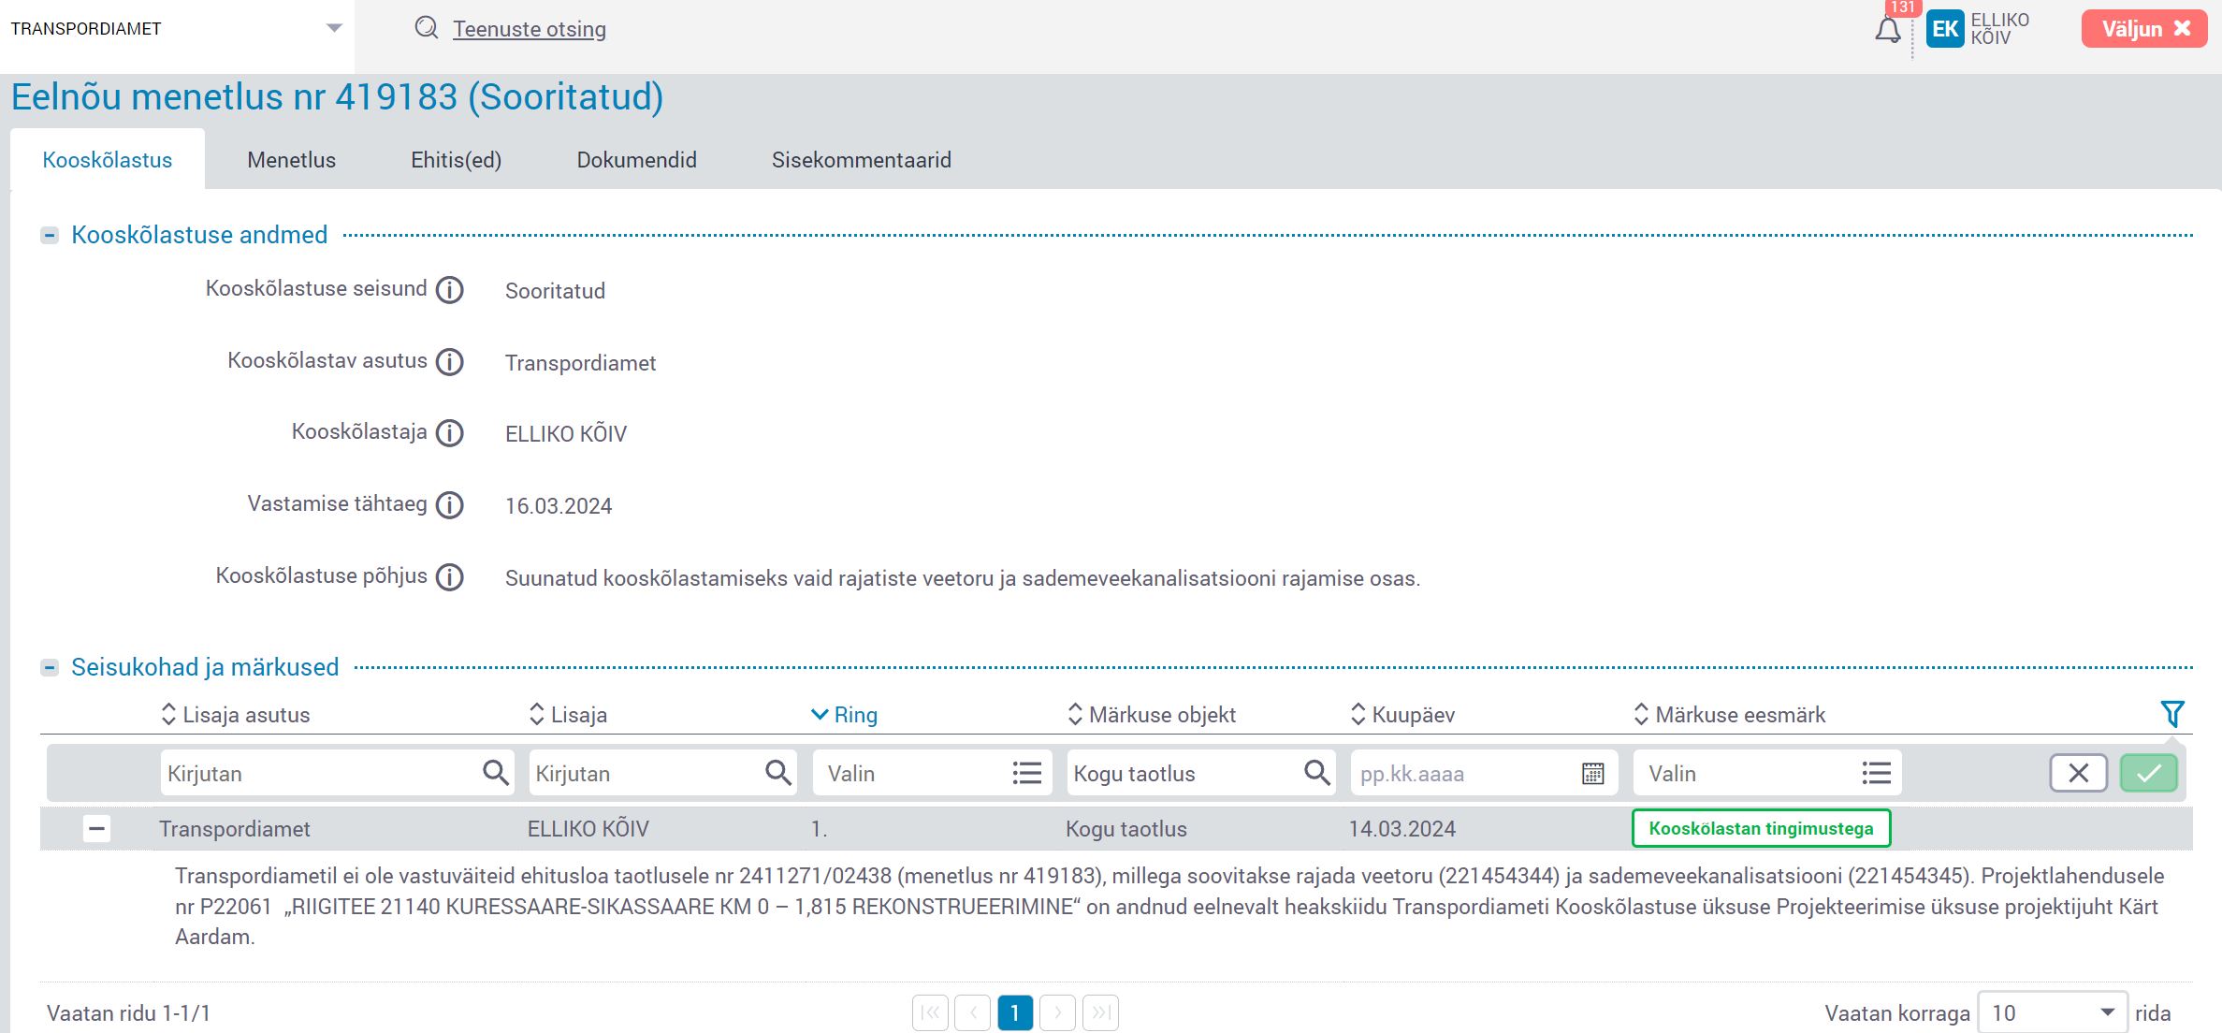The image size is (2222, 1033).
Task: Sort table by Märkuse eesmärk column
Action: click(1729, 715)
